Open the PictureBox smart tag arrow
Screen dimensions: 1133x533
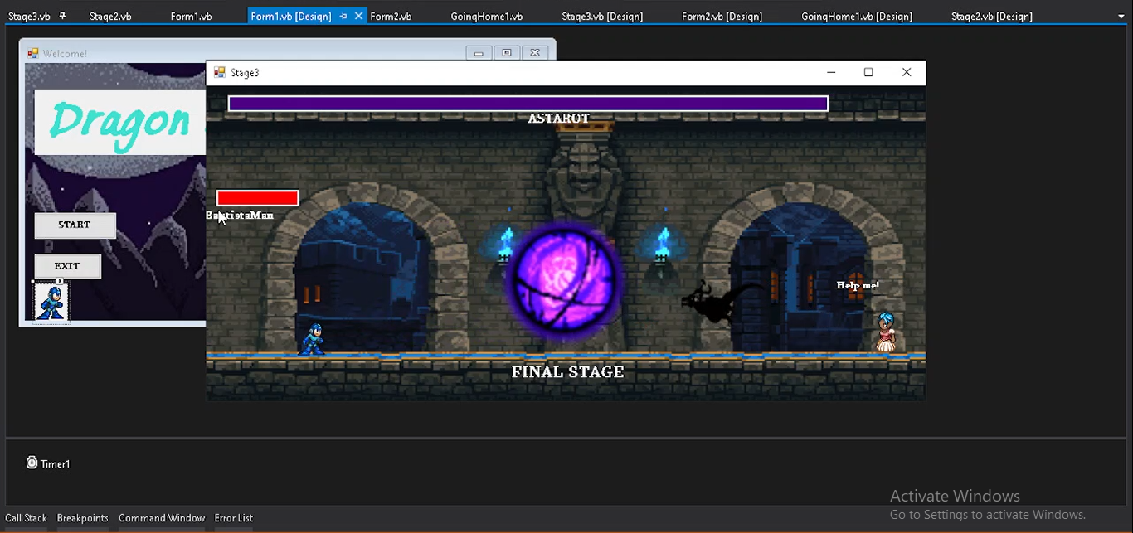[60, 282]
